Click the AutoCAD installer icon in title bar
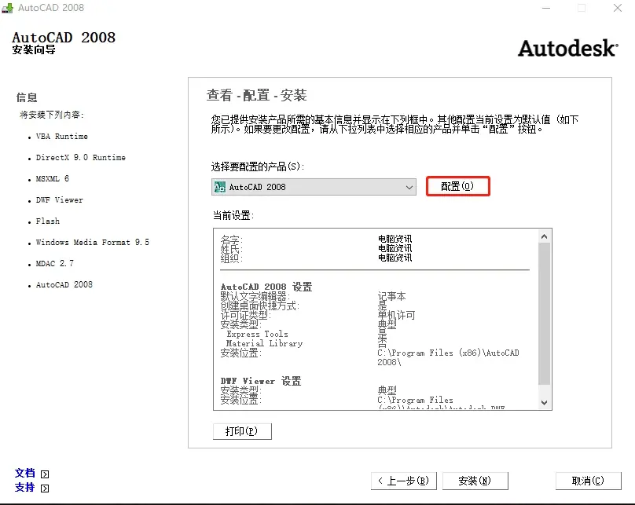The height and width of the screenshot is (505, 635). [7, 8]
